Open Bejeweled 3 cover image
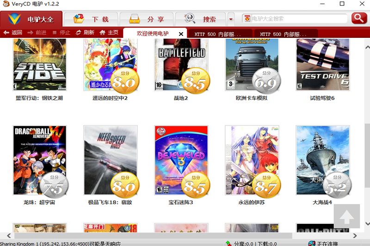 click(181, 160)
